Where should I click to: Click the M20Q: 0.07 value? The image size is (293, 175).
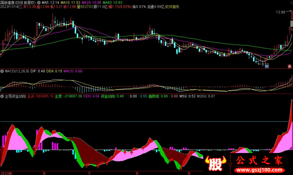(x=206, y=96)
